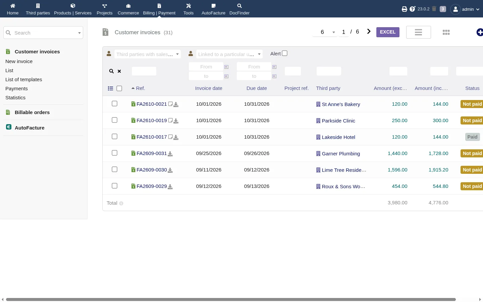Viewport: 483px width, 302px height.
Task: Focus the Ref. filter input field
Action: [144, 71]
